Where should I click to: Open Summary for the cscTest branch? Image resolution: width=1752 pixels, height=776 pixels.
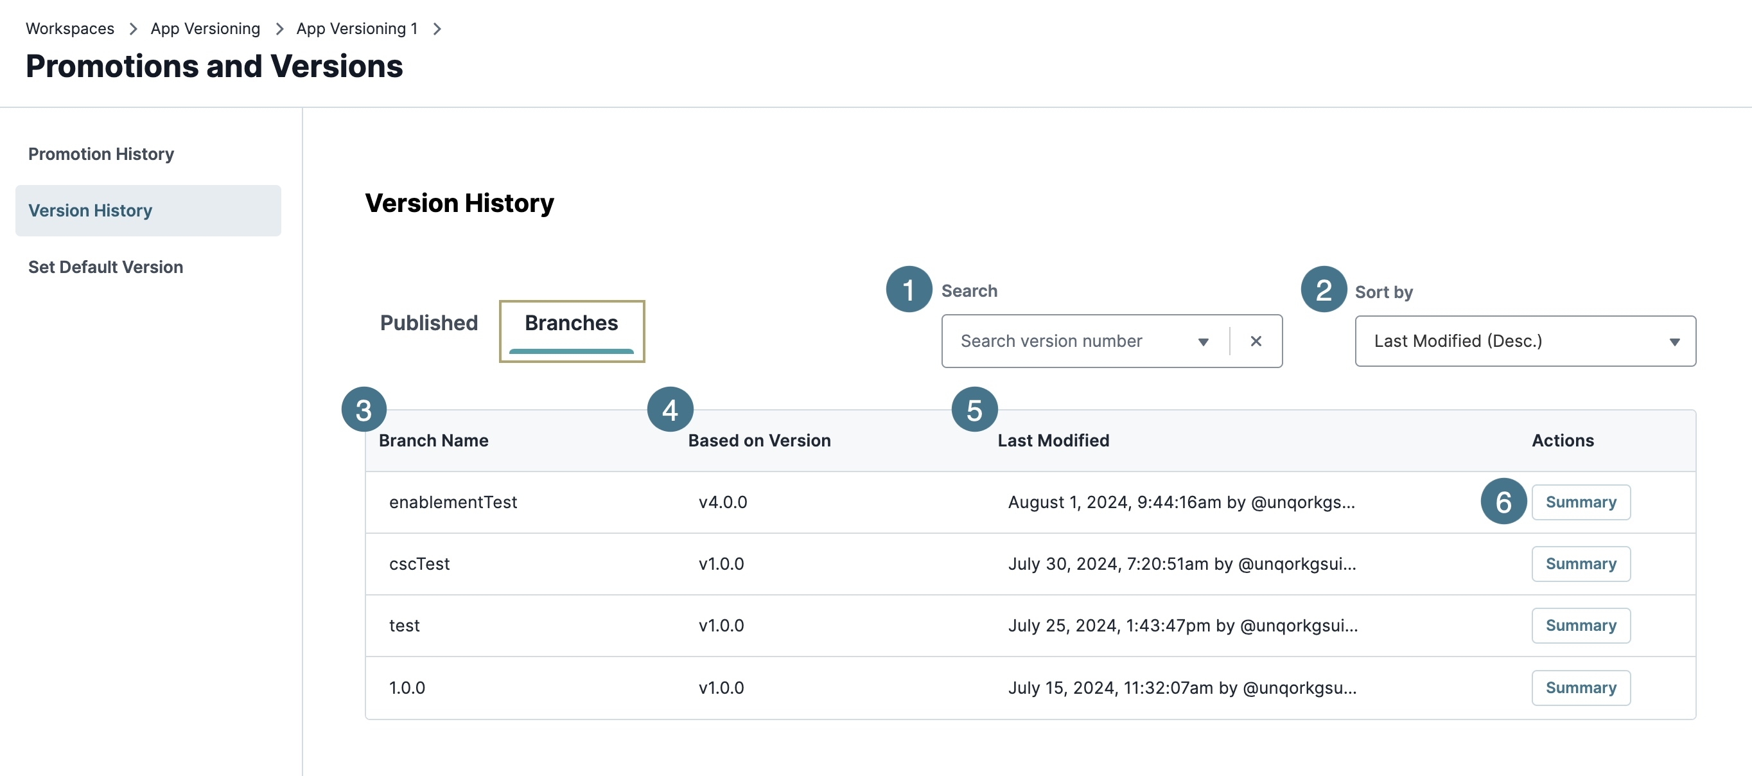[x=1580, y=563]
